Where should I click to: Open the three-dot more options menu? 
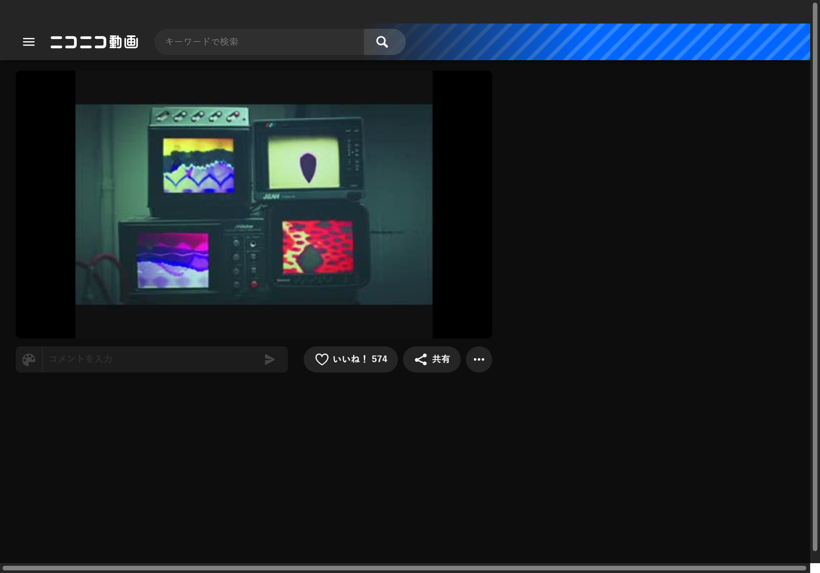click(479, 359)
